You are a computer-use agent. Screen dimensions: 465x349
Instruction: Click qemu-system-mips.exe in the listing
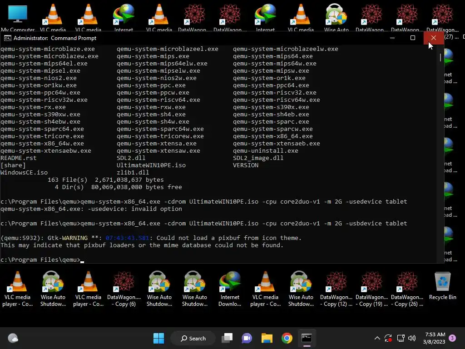[153, 56]
